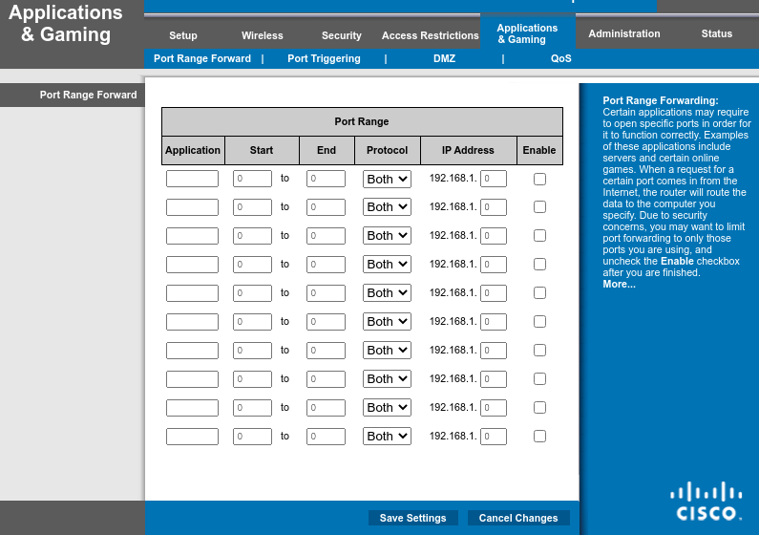This screenshot has width=759, height=535.
Task: Toggle the eighth row Enable checkbox
Action: click(x=539, y=378)
